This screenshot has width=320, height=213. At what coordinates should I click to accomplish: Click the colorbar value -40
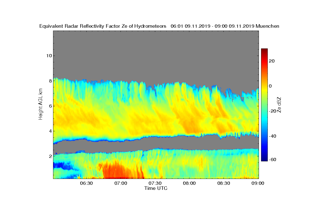coord(273,136)
